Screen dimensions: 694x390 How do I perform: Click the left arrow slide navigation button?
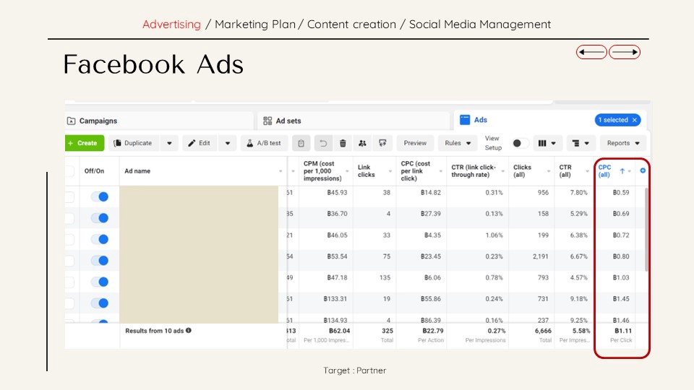(x=591, y=52)
